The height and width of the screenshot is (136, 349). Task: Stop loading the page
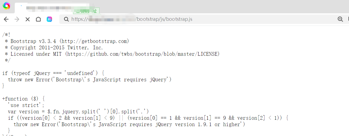(x=27, y=19)
